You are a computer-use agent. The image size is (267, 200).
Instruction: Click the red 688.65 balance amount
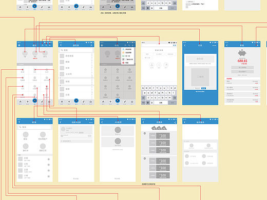(x=242, y=61)
